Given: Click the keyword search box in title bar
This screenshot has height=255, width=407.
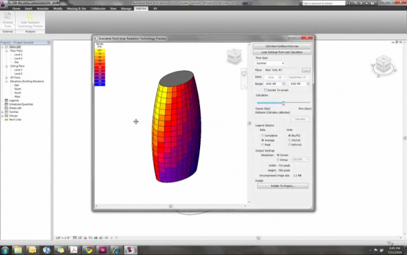Looking at the screenshot, I should (324, 3).
